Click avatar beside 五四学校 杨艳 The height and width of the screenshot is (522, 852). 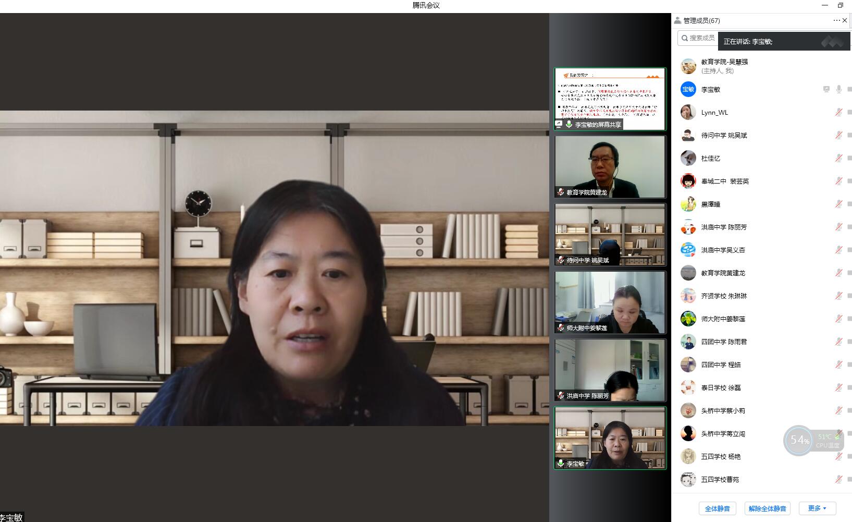688,456
